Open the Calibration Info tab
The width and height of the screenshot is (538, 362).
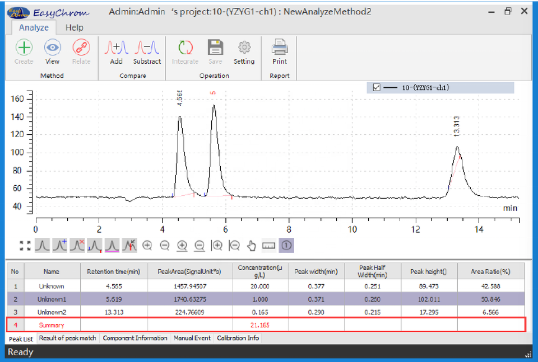[238, 338]
